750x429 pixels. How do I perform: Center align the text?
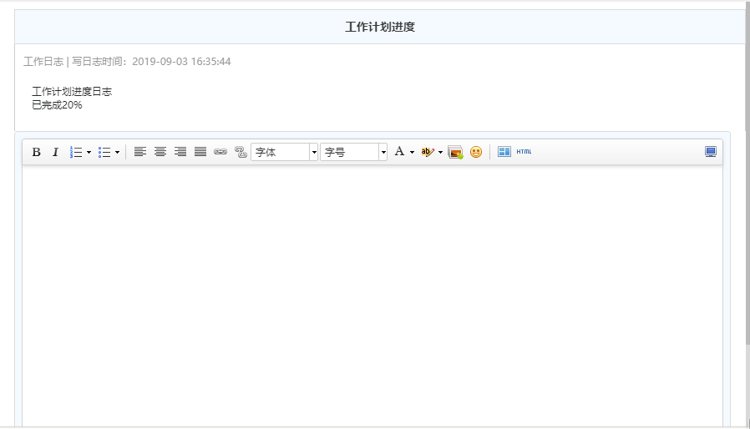pyautogui.click(x=160, y=152)
